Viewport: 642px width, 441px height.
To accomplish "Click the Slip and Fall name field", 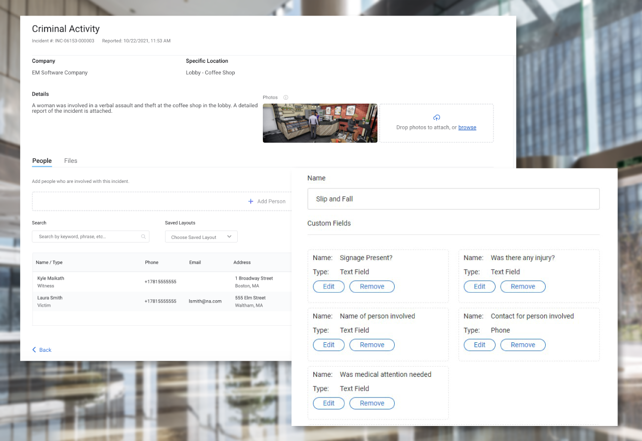I will coord(453,199).
